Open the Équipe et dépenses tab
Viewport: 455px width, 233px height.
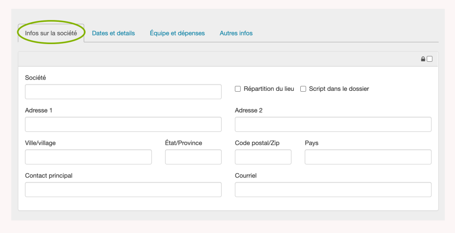(177, 33)
